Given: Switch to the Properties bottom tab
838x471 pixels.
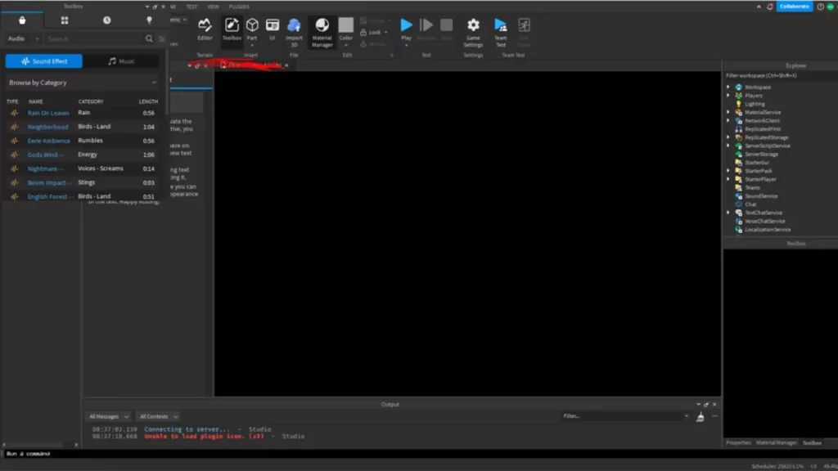Looking at the screenshot, I should [738, 442].
